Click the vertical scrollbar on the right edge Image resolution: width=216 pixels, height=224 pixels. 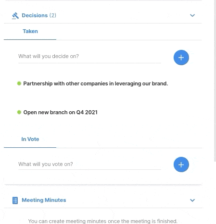(x=215, y=81)
